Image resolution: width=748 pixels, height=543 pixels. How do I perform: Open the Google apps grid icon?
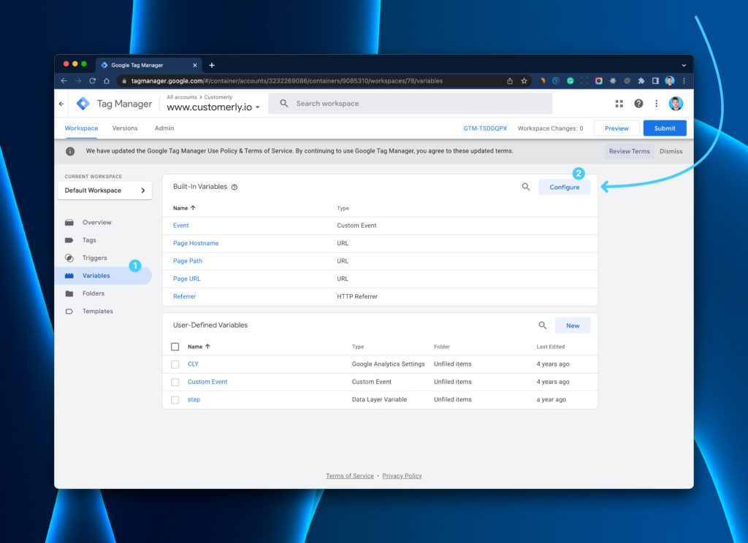[x=619, y=104]
